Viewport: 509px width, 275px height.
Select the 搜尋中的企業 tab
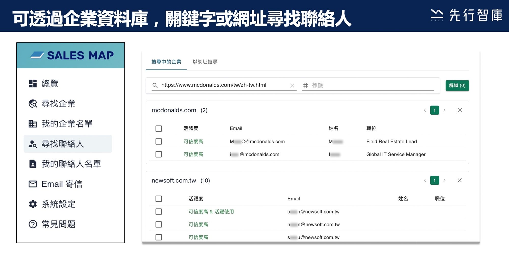point(166,62)
